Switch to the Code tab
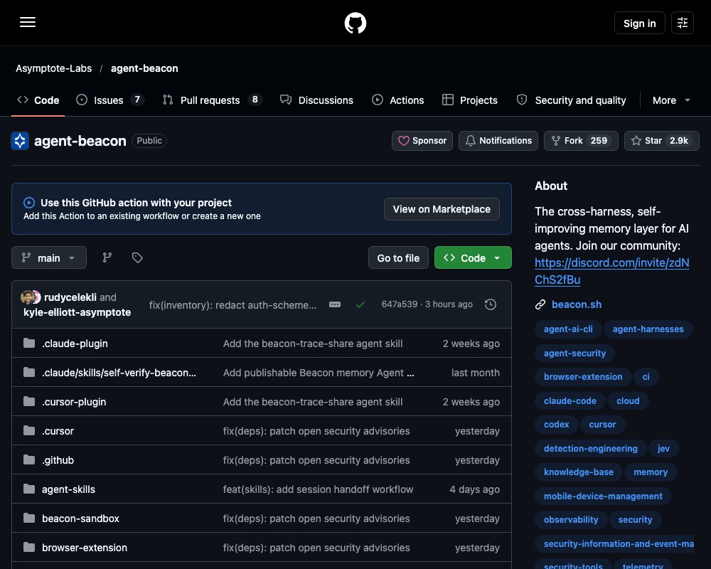 pos(38,100)
